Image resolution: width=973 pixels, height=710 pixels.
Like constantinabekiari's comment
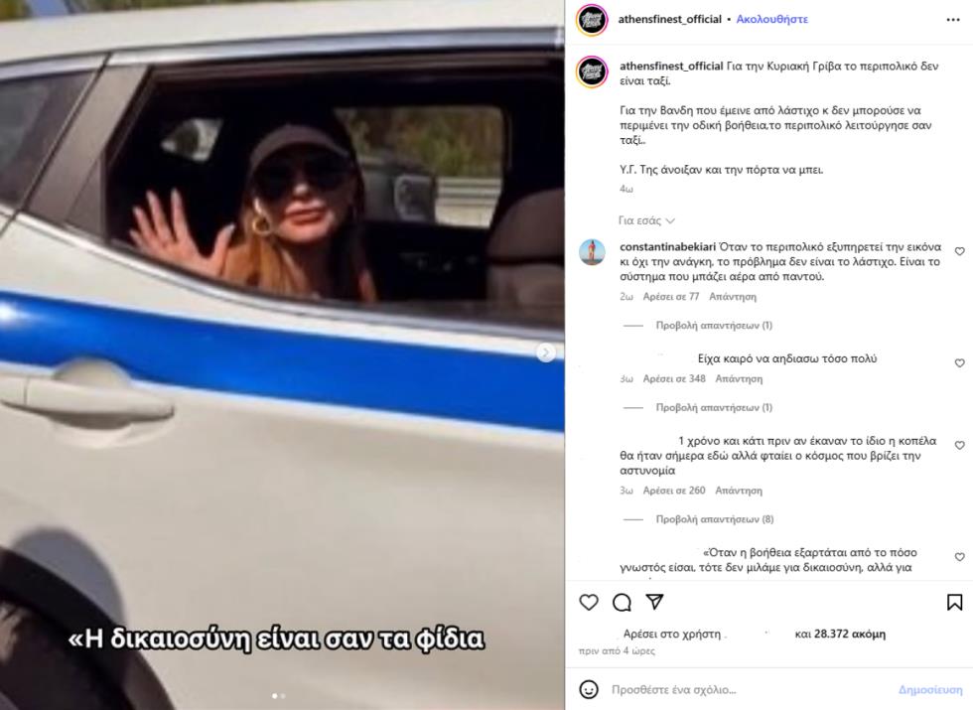point(959,251)
